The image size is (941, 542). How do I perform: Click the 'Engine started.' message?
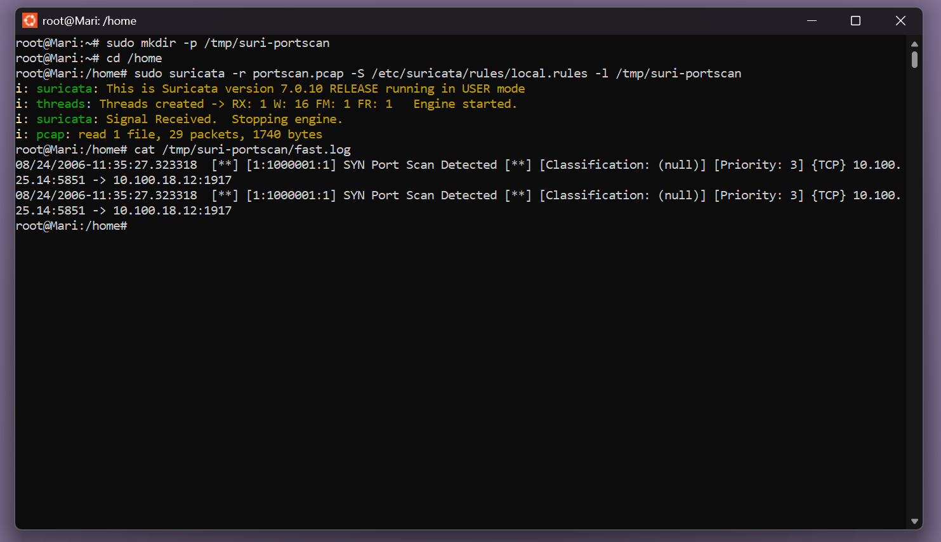[465, 104]
